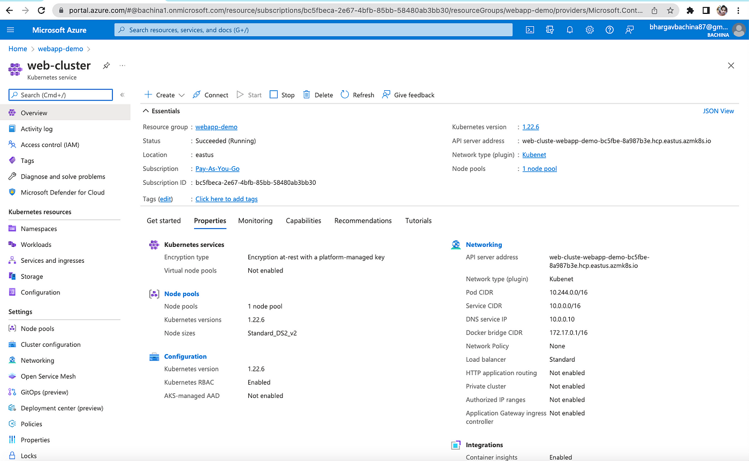Screen dimensions: 749x461
Task: Refresh the cluster overview
Action: [x=357, y=95]
